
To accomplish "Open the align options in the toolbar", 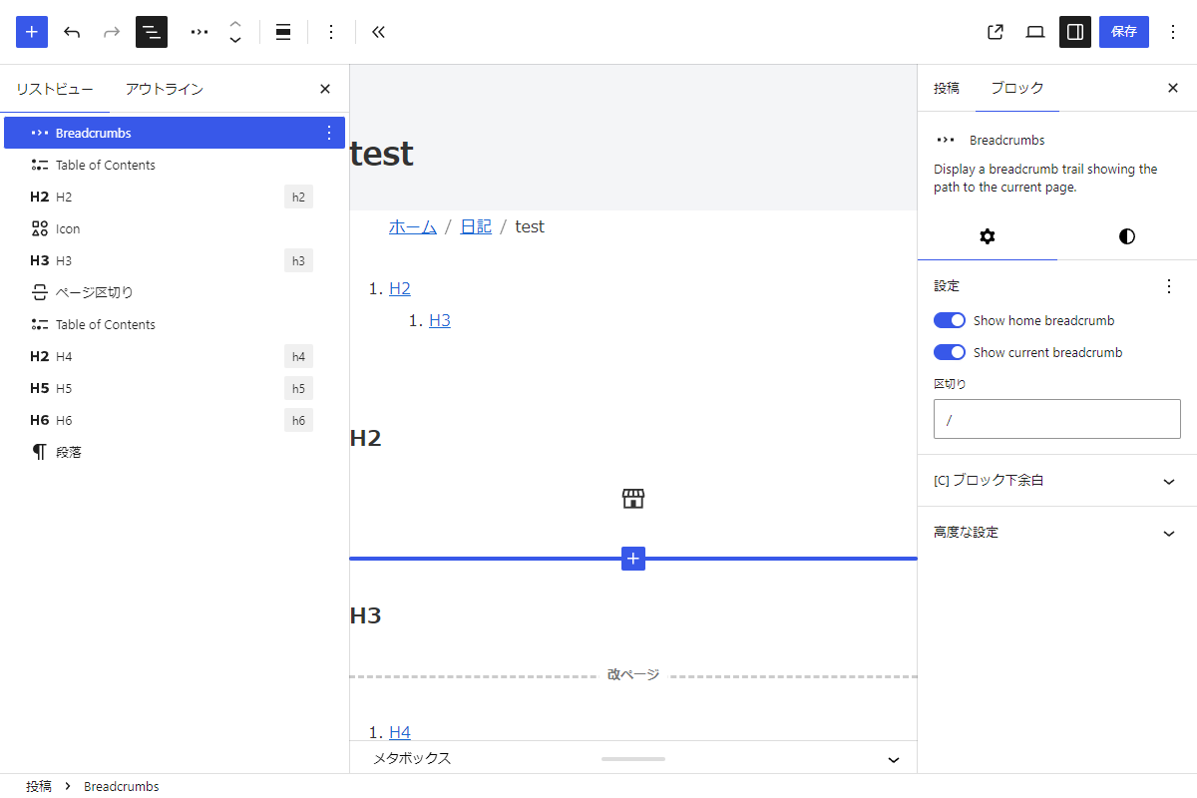I will [x=283, y=32].
